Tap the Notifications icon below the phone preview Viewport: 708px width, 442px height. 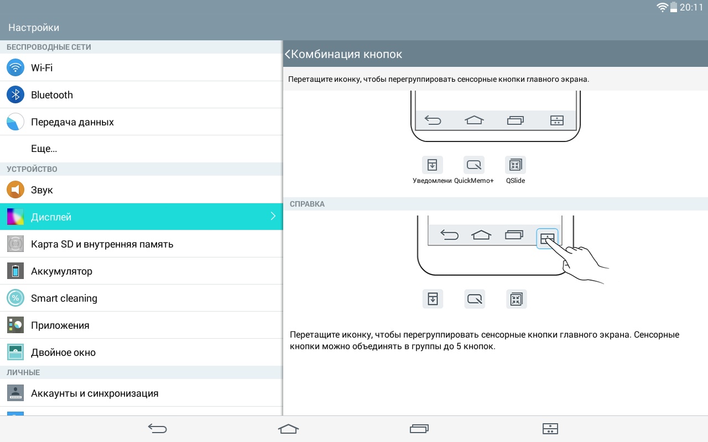tap(433, 165)
